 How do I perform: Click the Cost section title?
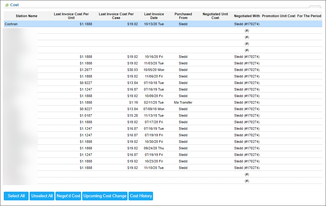coord(15,5)
